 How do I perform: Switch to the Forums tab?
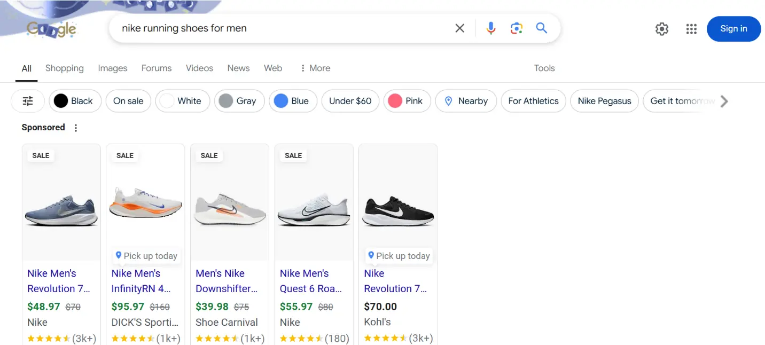pos(157,68)
